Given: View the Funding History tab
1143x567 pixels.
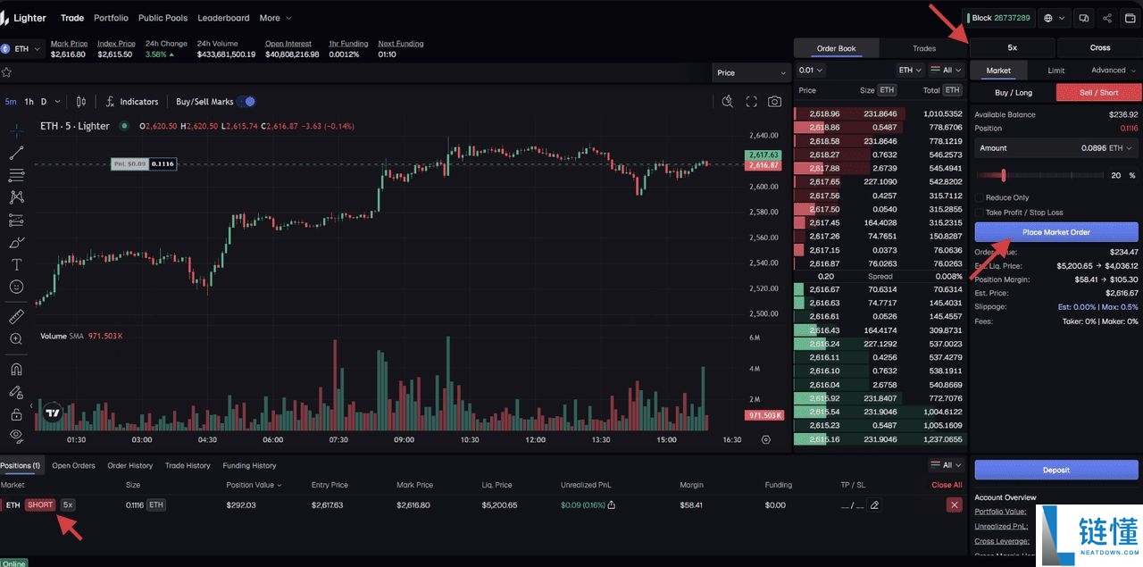Looking at the screenshot, I should pos(249,465).
